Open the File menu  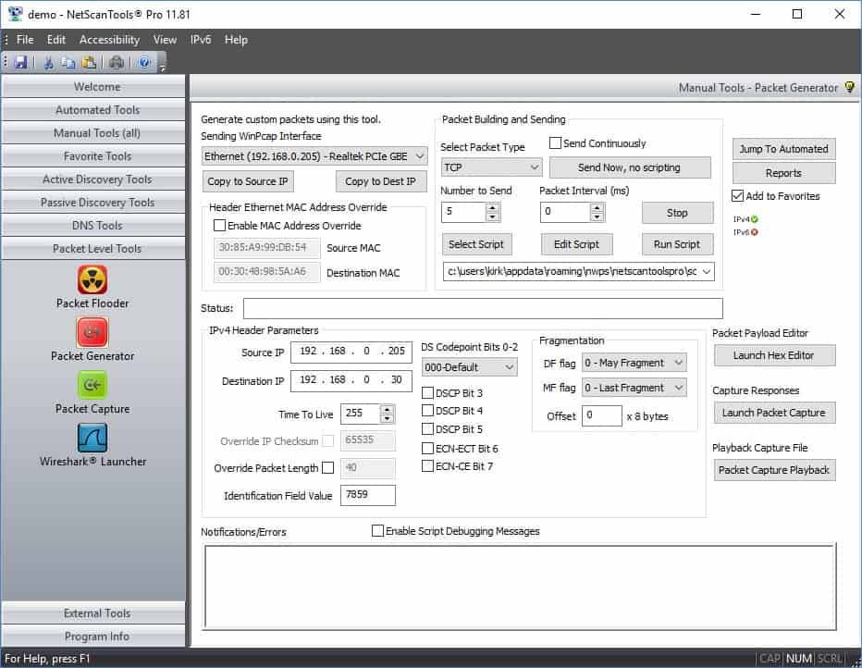click(25, 40)
